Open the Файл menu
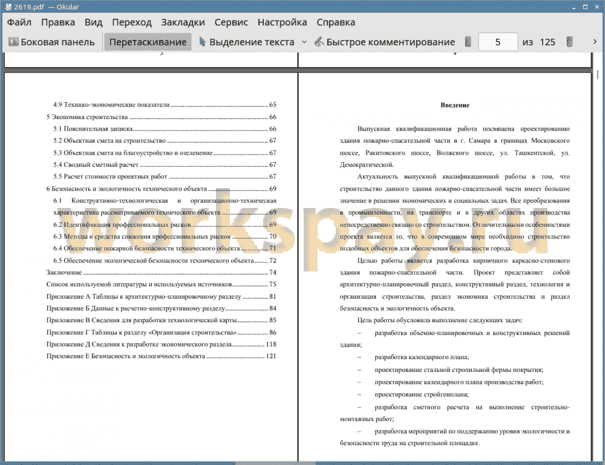The width and height of the screenshot is (605, 465). [19, 22]
